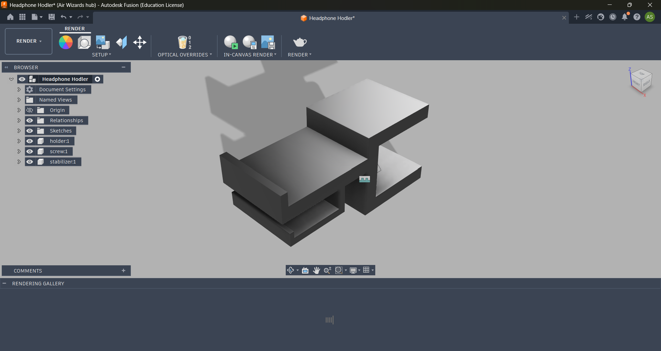Image resolution: width=661 pixels, height=351 pixels.
Task: Select the Pan hand tool
Action: point(316,270)
